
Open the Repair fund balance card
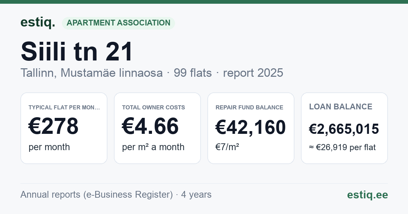coord(251,128)
